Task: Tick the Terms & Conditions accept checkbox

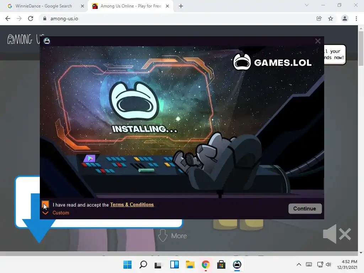Action: coord(45,205)
